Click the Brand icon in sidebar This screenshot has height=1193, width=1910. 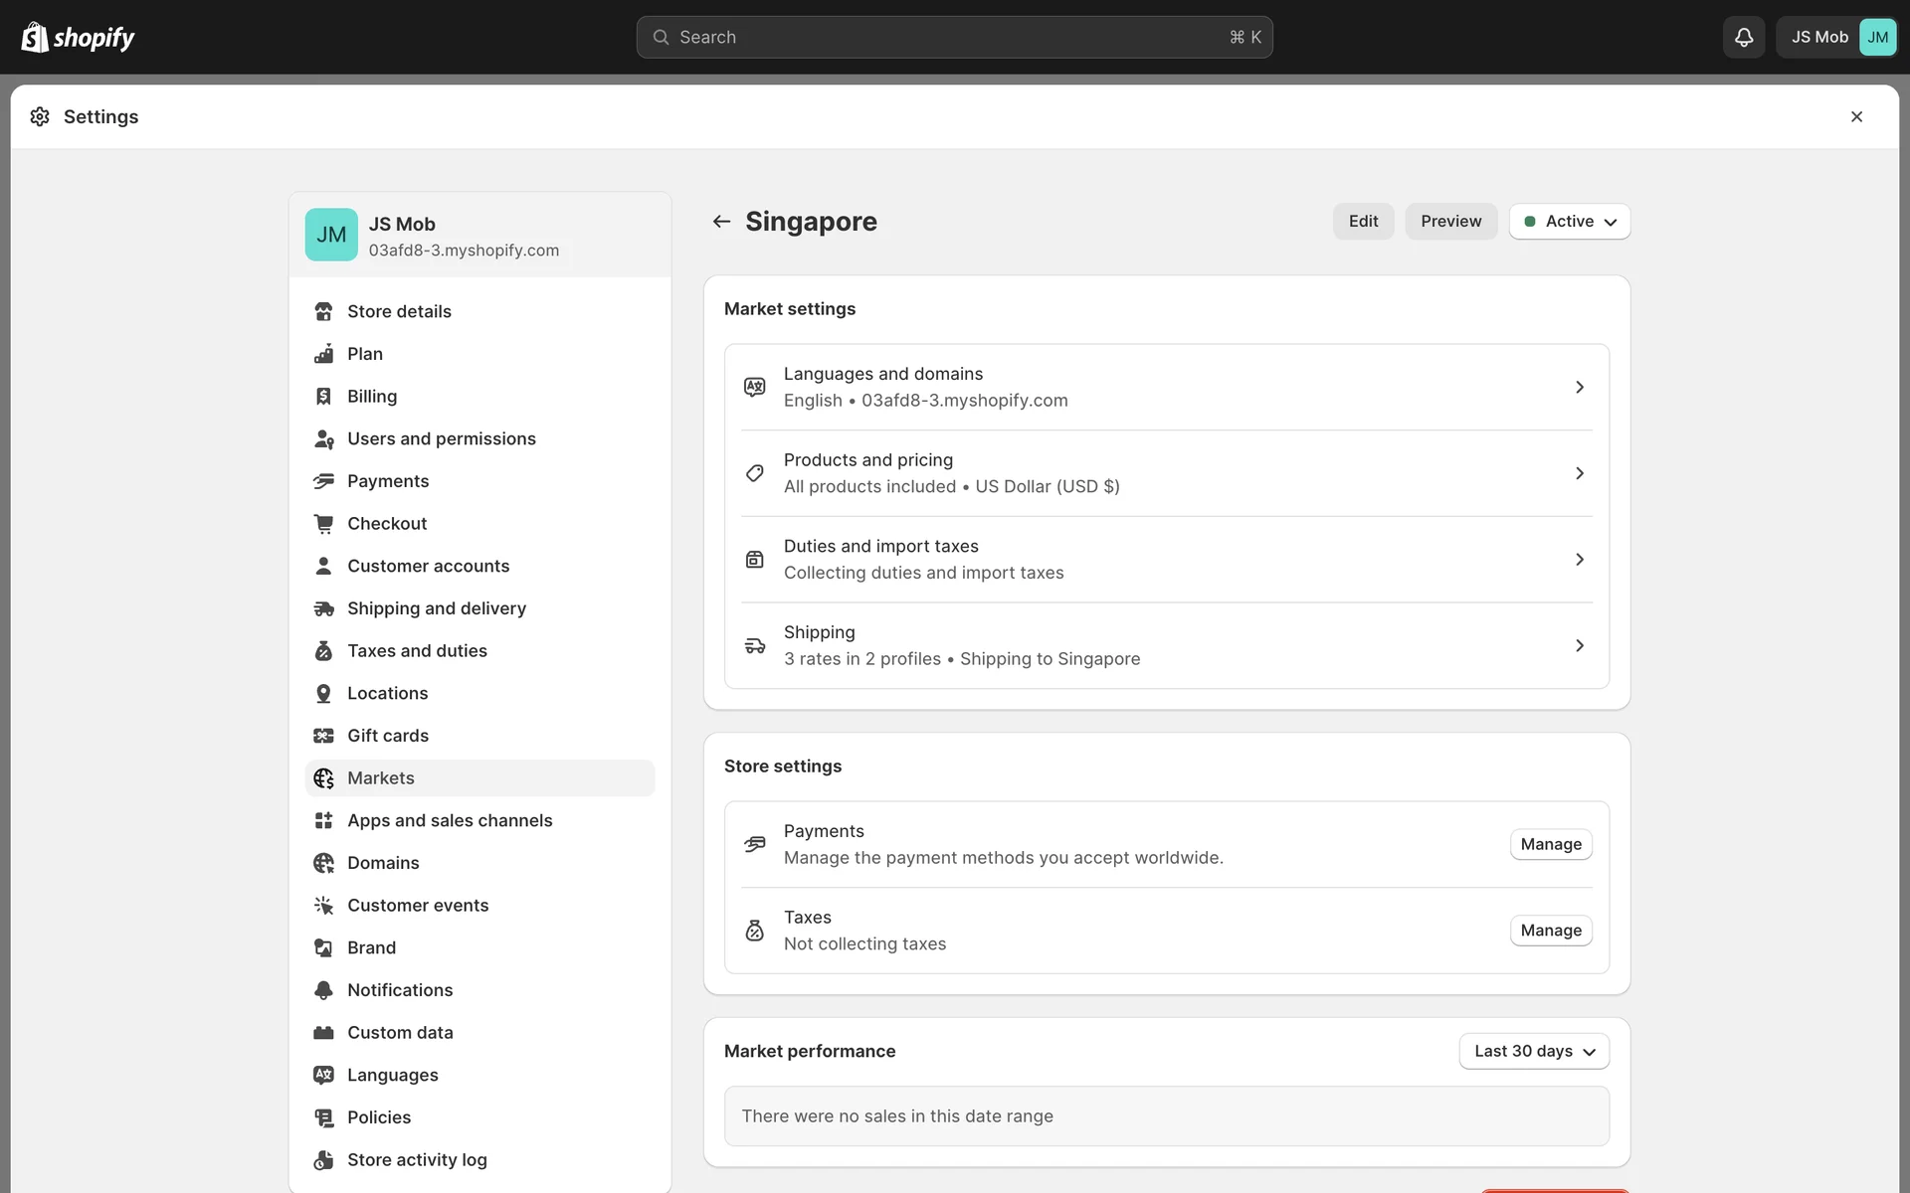(323, 947)
